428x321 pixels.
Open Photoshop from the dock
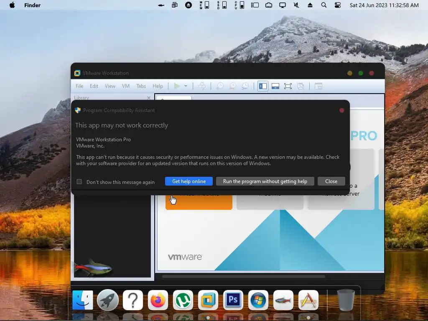click(x=233, y=300)
